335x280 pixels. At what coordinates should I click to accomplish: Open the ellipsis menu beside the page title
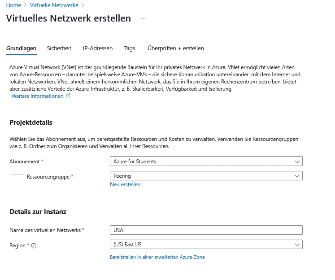click(144, 18)
